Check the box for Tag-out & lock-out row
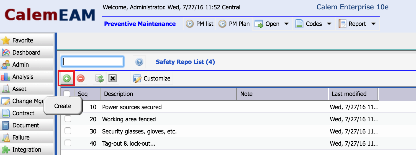The height and width of the screenshot is (155, 416). click(68, 143)
